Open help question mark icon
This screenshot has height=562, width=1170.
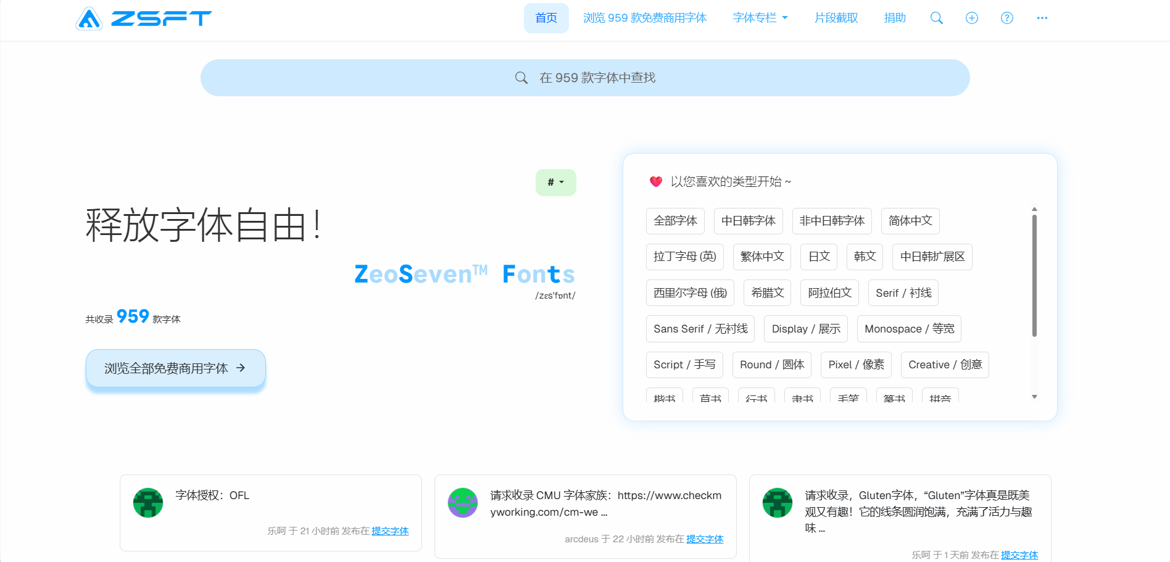(1006, 18)
